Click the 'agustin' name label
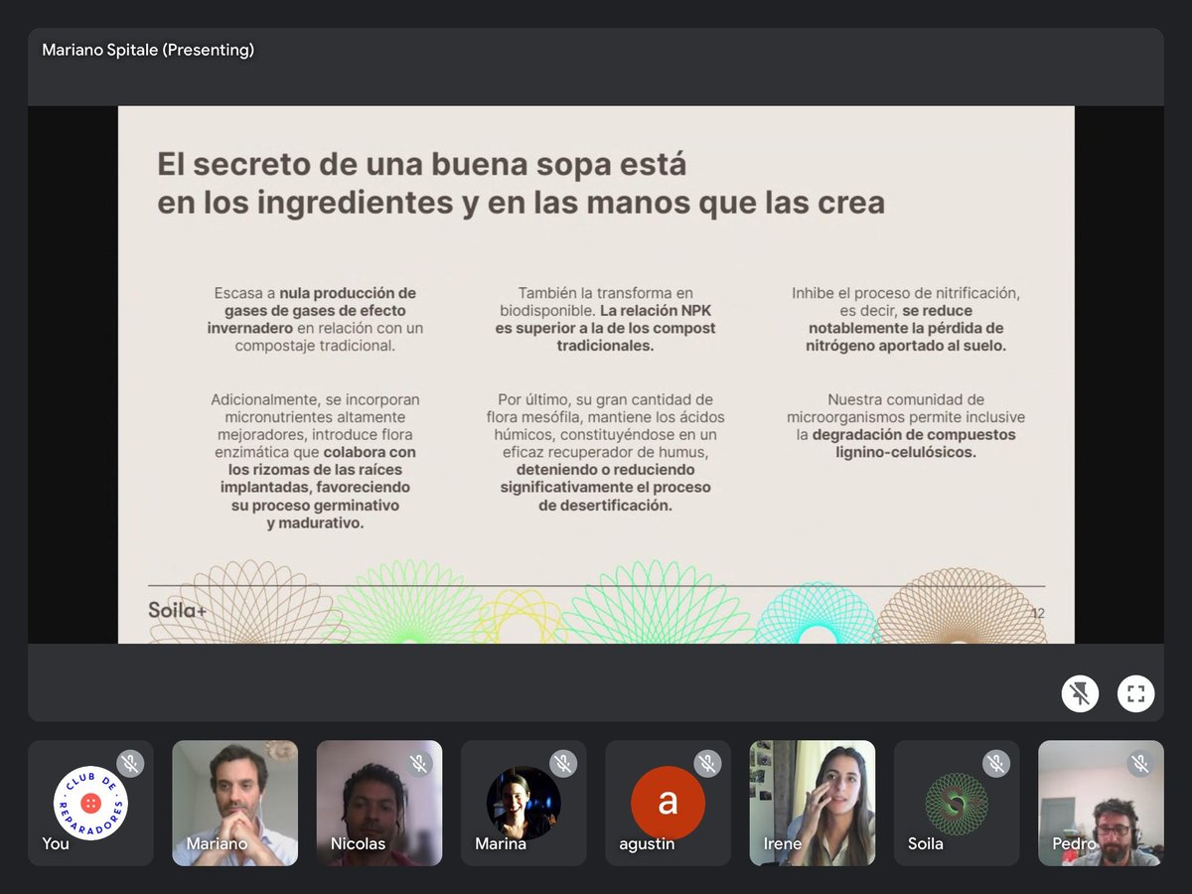This screenshot has height=894, width=1192. pyautogui.click(x=647, y=843)
